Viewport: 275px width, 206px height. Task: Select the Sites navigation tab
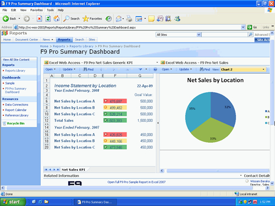(92, 40)
